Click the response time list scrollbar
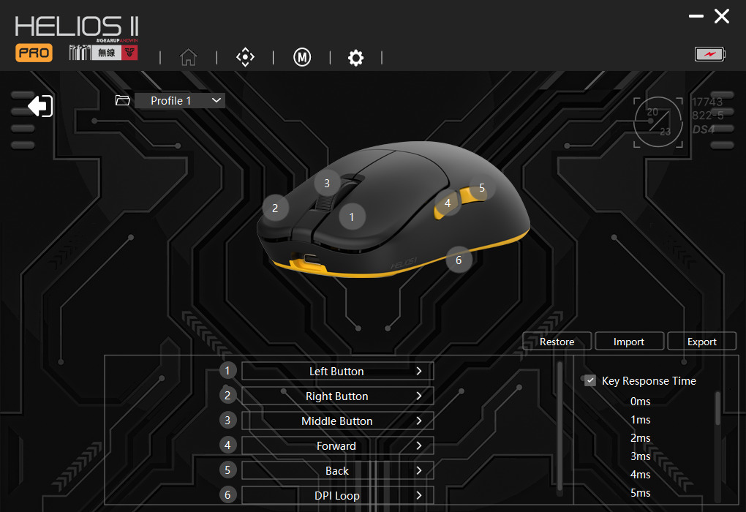This screenshot has width=746, height=512. [718, 408]
